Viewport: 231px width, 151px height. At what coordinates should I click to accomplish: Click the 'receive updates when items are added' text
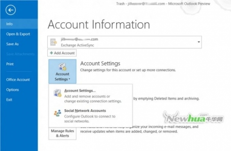point(129,131)
